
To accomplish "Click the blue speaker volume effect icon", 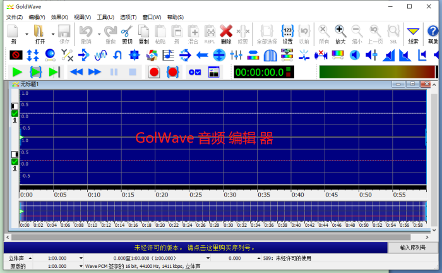I will (355, 55).
